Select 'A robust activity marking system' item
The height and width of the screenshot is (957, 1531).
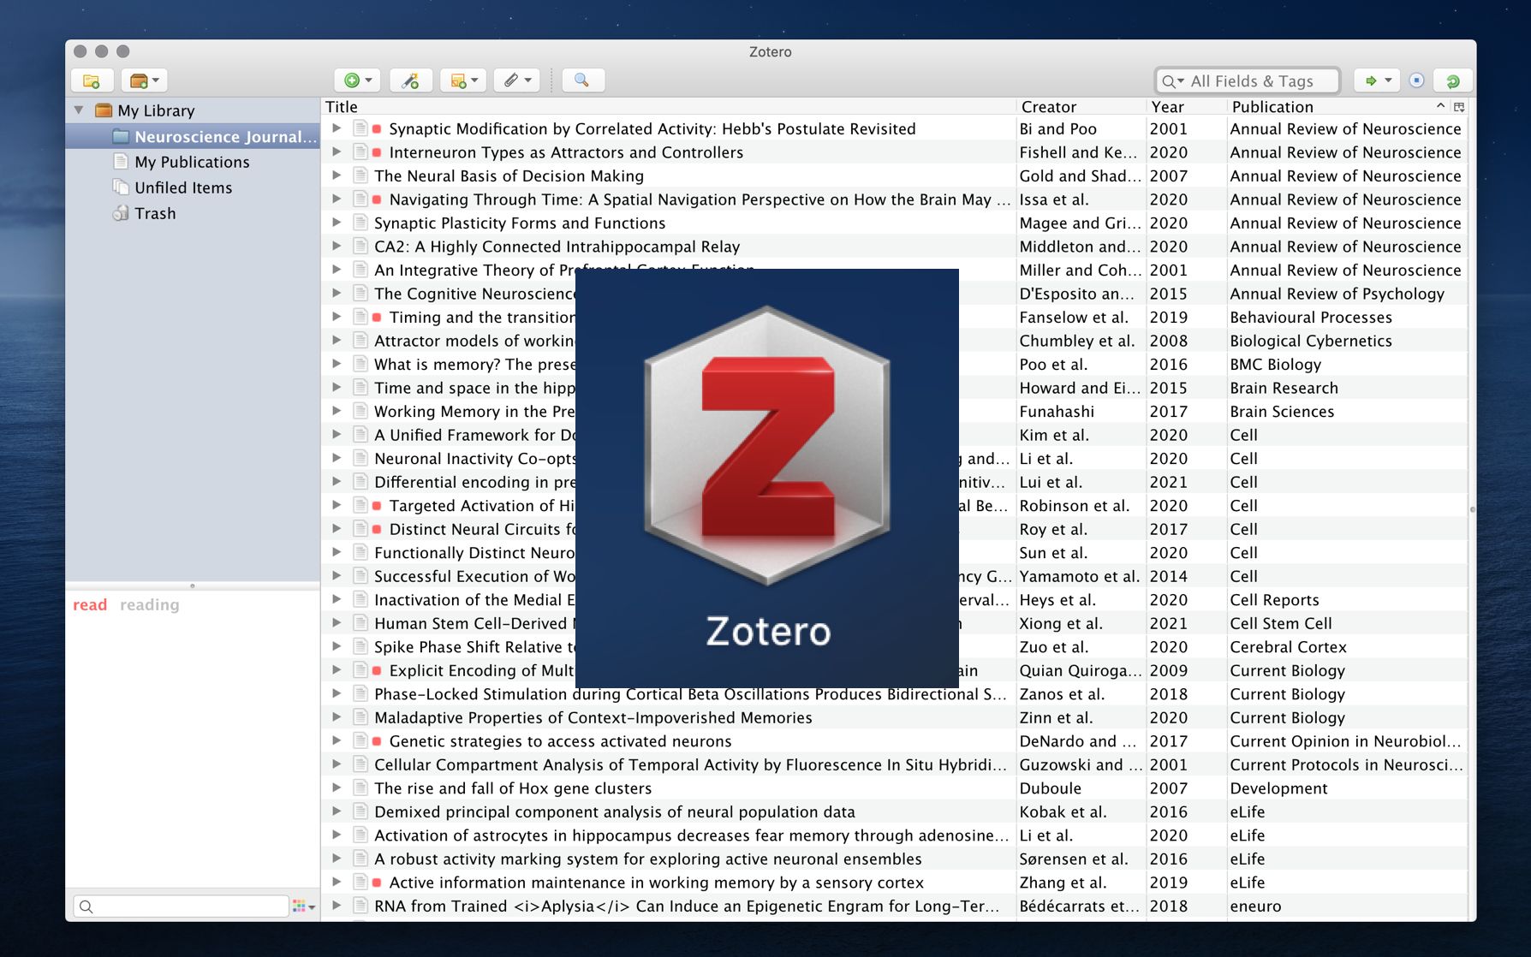[647, 859]
